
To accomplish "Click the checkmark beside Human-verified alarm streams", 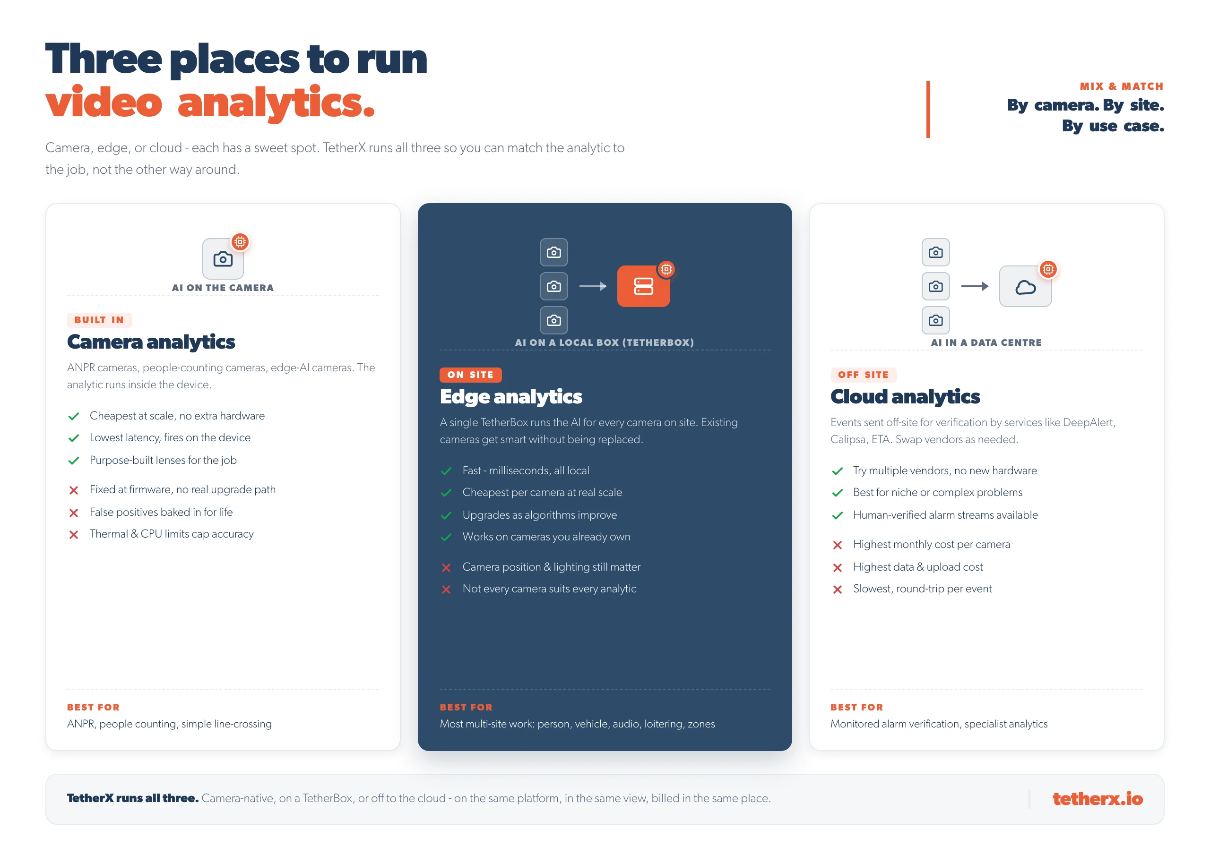I will 838,515.
